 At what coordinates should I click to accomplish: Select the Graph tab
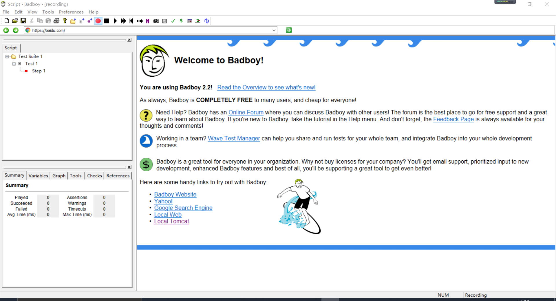[x=58, y=176]
